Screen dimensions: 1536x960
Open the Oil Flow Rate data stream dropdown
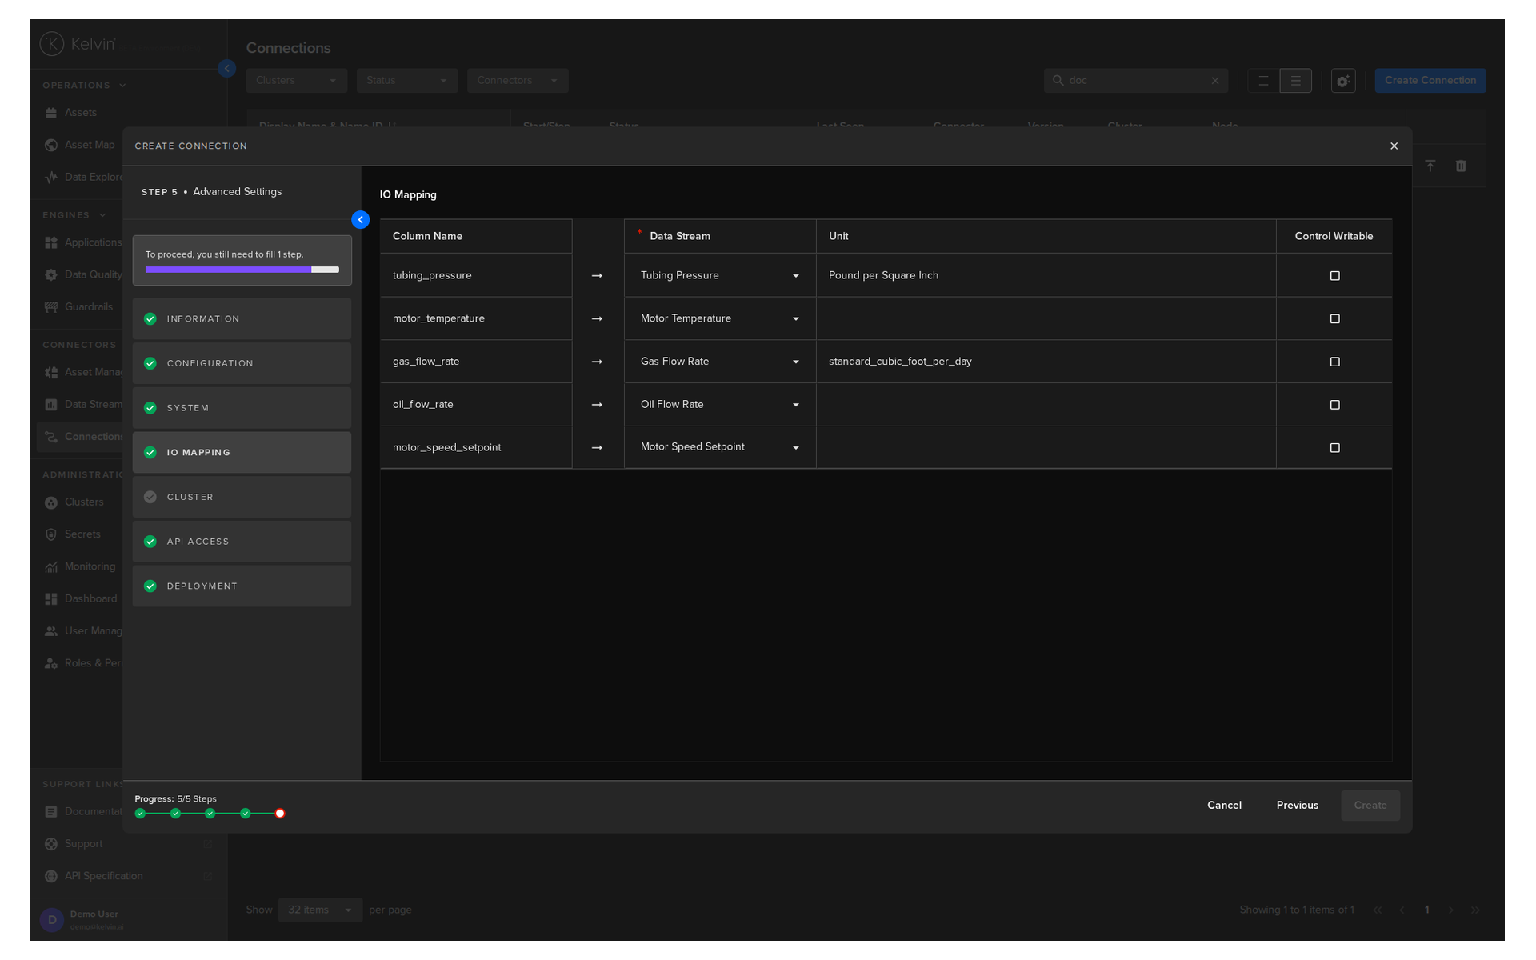pos(720,405)
